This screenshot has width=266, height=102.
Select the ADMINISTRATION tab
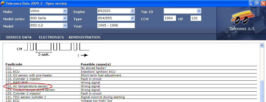84,37
